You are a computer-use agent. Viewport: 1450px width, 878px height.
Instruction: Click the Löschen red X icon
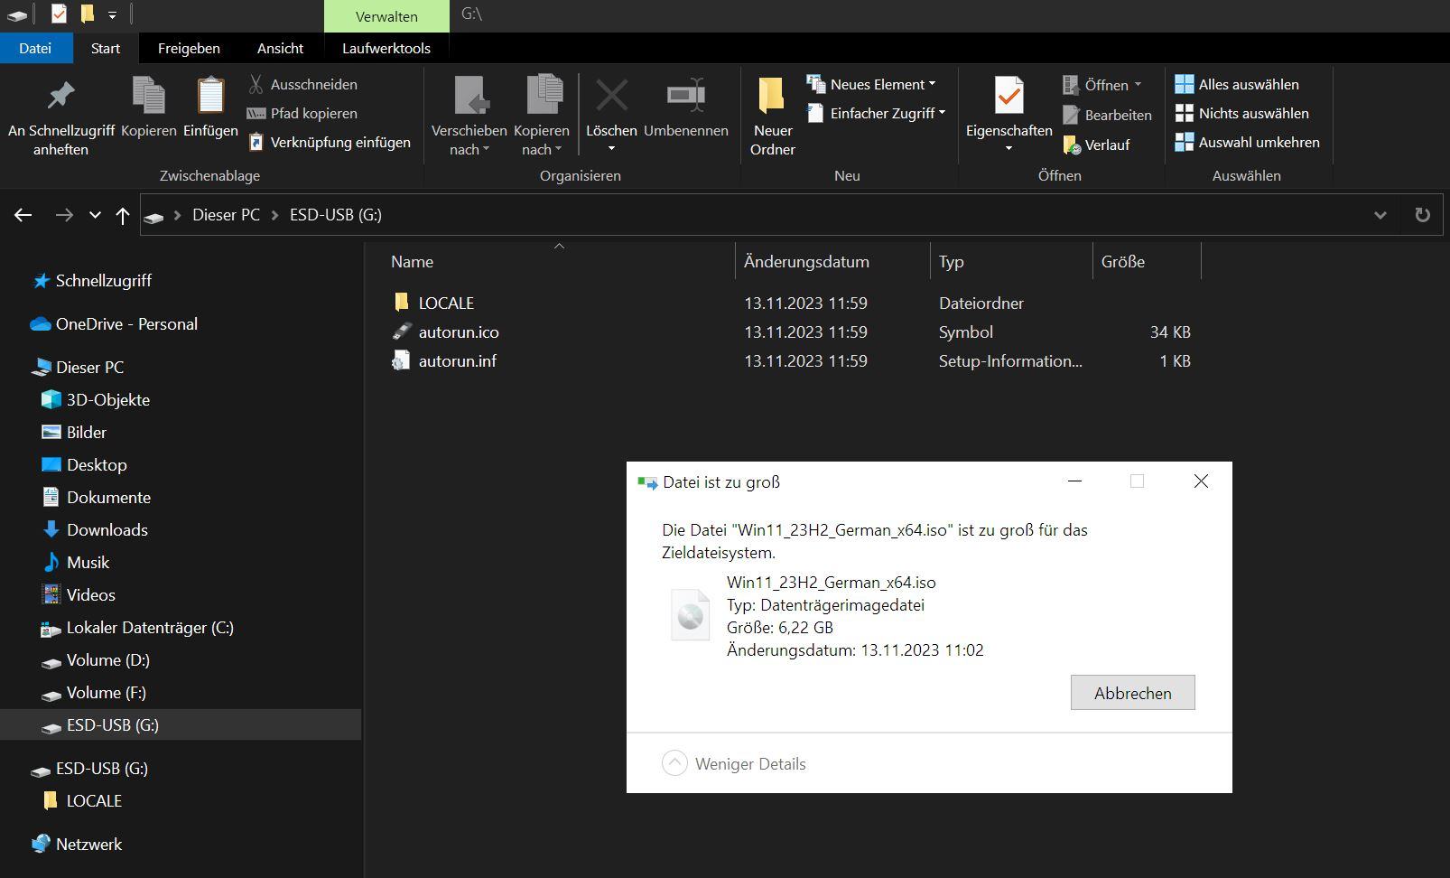(611, 95)
